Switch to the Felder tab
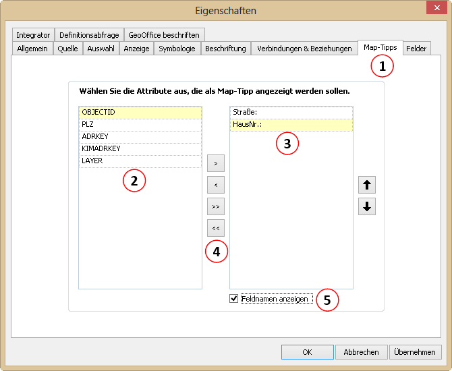The width and height of the screenshot is (452, 371). click(416, 49)
